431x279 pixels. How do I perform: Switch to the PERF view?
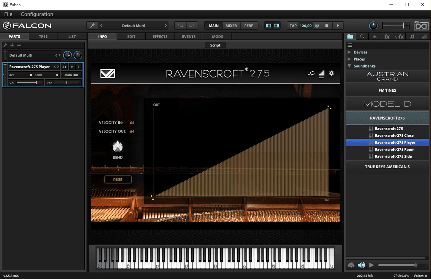click(249, 26)
